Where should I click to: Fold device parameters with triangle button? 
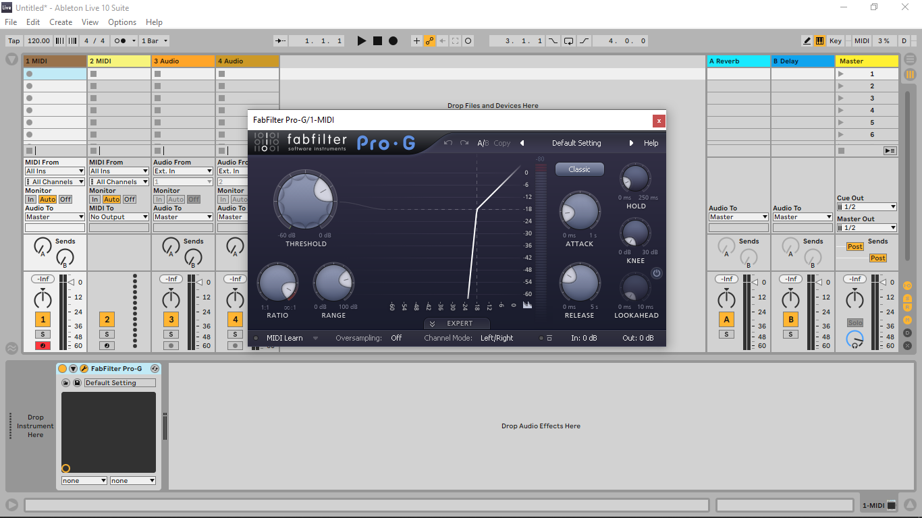(74, 369)
